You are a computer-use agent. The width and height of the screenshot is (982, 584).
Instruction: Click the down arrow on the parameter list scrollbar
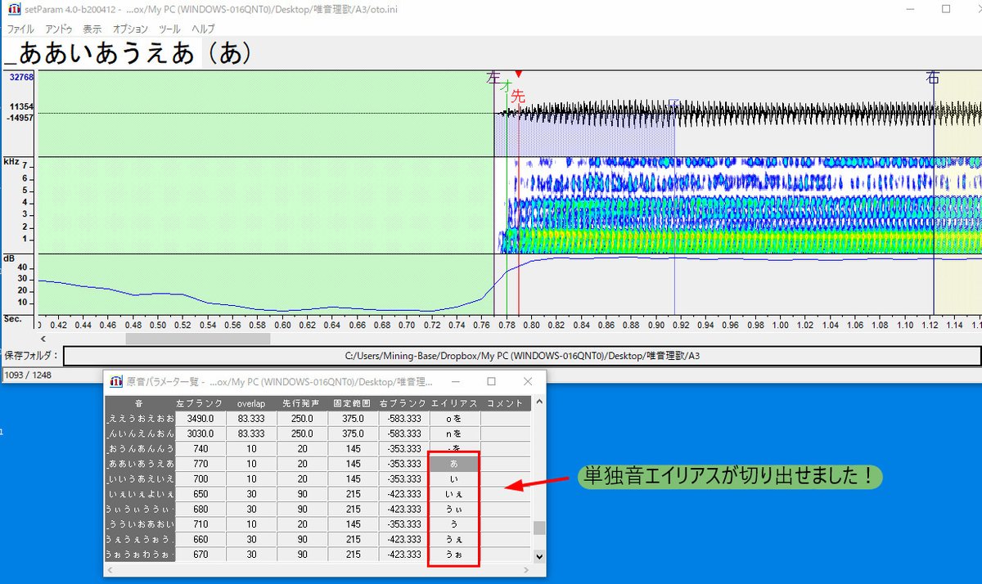click(x=538, y=556)
